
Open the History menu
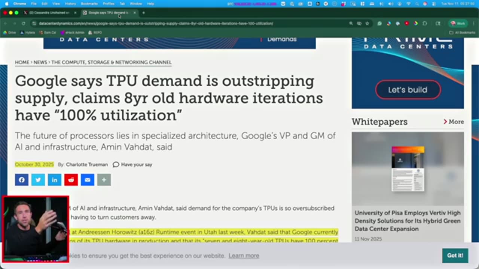coord(70,4)
